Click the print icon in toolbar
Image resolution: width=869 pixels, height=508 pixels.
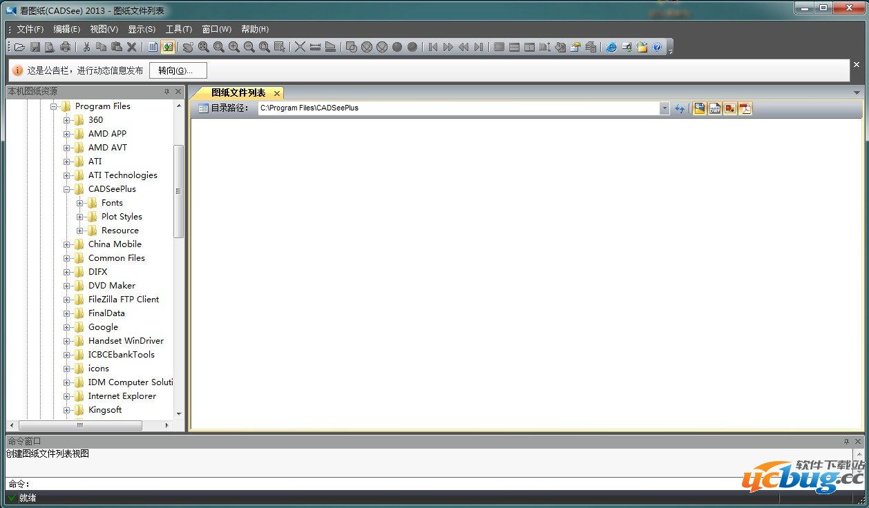(x=65, y=47)
